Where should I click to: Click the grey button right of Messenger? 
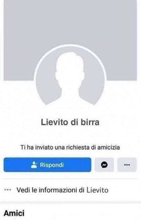pyautogui.click(x=127, y=165)
